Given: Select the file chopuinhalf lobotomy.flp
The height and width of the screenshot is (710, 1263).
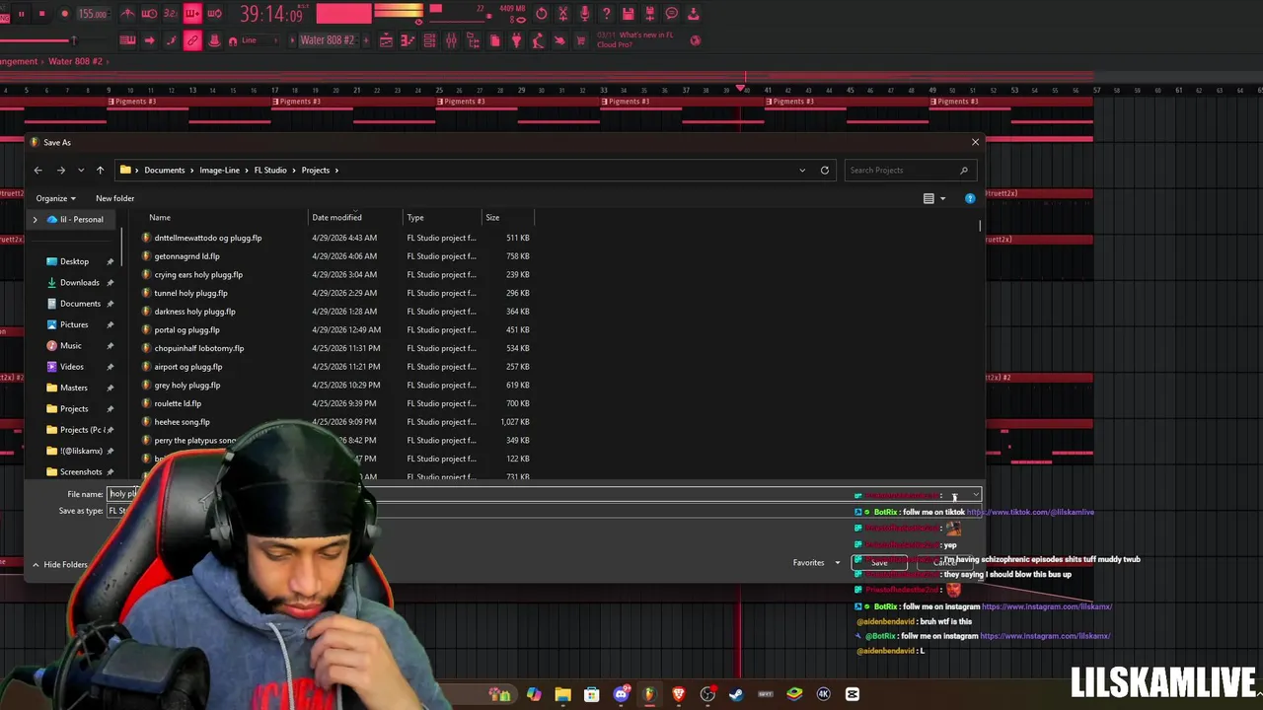Looking at the screenshot, I should coord(198,348).
